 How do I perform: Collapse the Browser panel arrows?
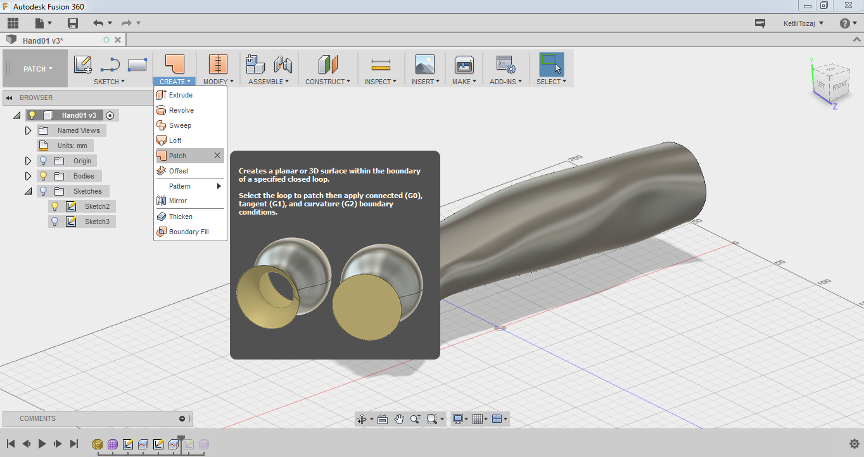coord(10,97)
